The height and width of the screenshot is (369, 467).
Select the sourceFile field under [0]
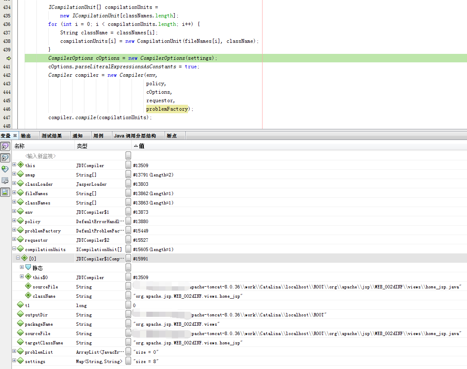[x=240, y=287]
